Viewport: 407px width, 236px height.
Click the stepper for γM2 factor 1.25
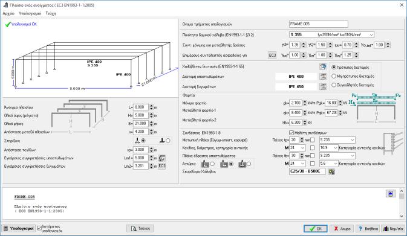[356, 55]
